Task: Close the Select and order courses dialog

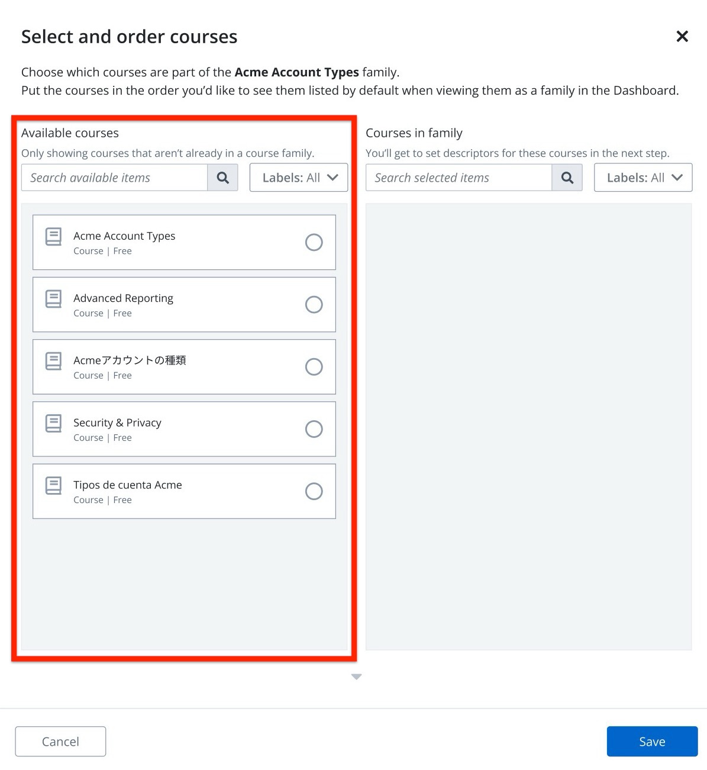Action: pos(682,37)
